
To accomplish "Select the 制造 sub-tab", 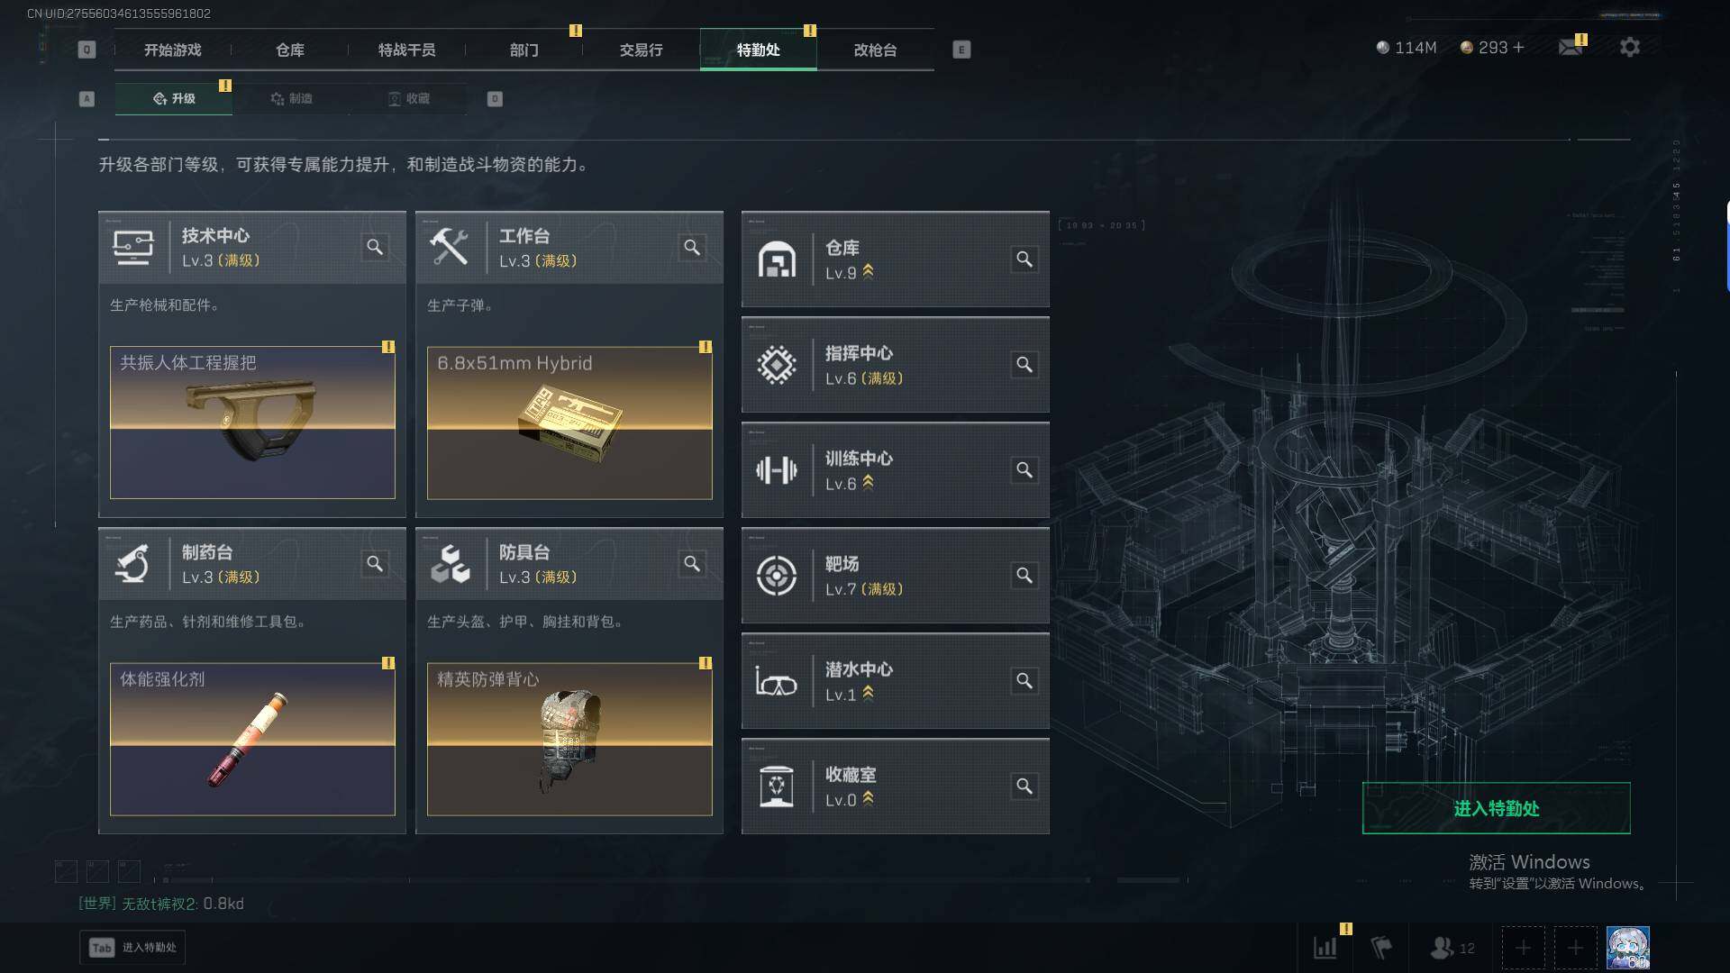I will [x=291, y=98].
